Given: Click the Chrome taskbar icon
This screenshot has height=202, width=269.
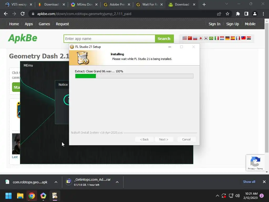Looking at the screenshot, I should point(32,196).
